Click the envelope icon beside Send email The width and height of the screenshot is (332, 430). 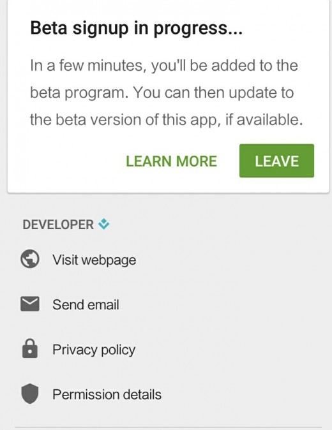click(x=30, y=304)
